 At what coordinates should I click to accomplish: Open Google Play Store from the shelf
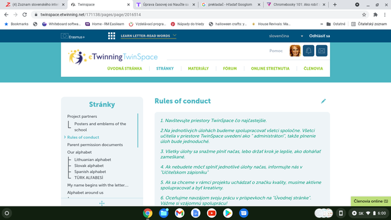point(227,213)
